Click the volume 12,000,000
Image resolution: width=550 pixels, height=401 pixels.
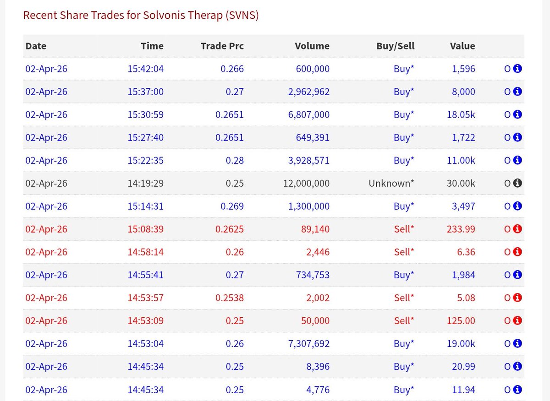point(307,183)
